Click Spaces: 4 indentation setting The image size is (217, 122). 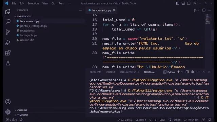(x=141, y=120)
